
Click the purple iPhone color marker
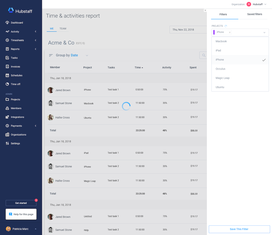click(x=214, y=33)
